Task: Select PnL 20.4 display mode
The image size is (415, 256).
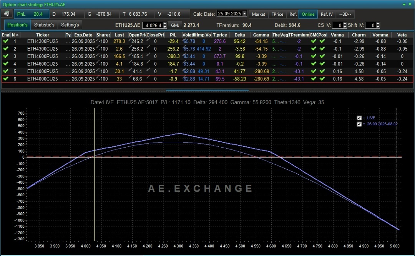Action: (x=32, y=14)
